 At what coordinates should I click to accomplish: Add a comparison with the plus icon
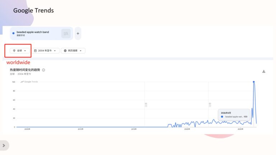78,33
